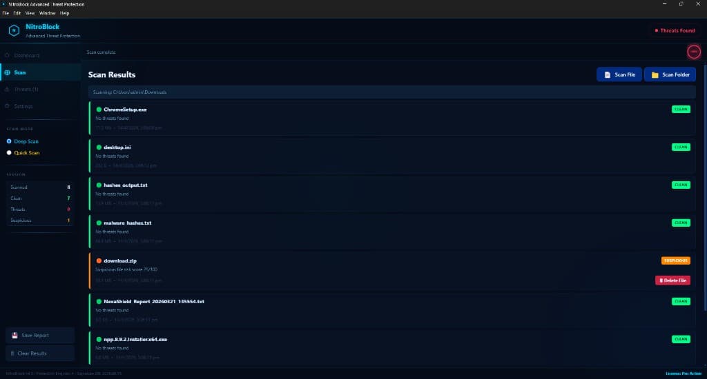This screenshot has height=379, width=707.
Task: Select the Deep Scan mode
Action: 23,141
